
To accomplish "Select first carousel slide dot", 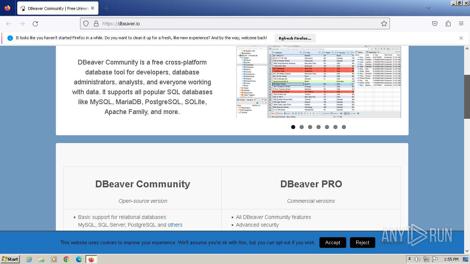I will point(293,127).
